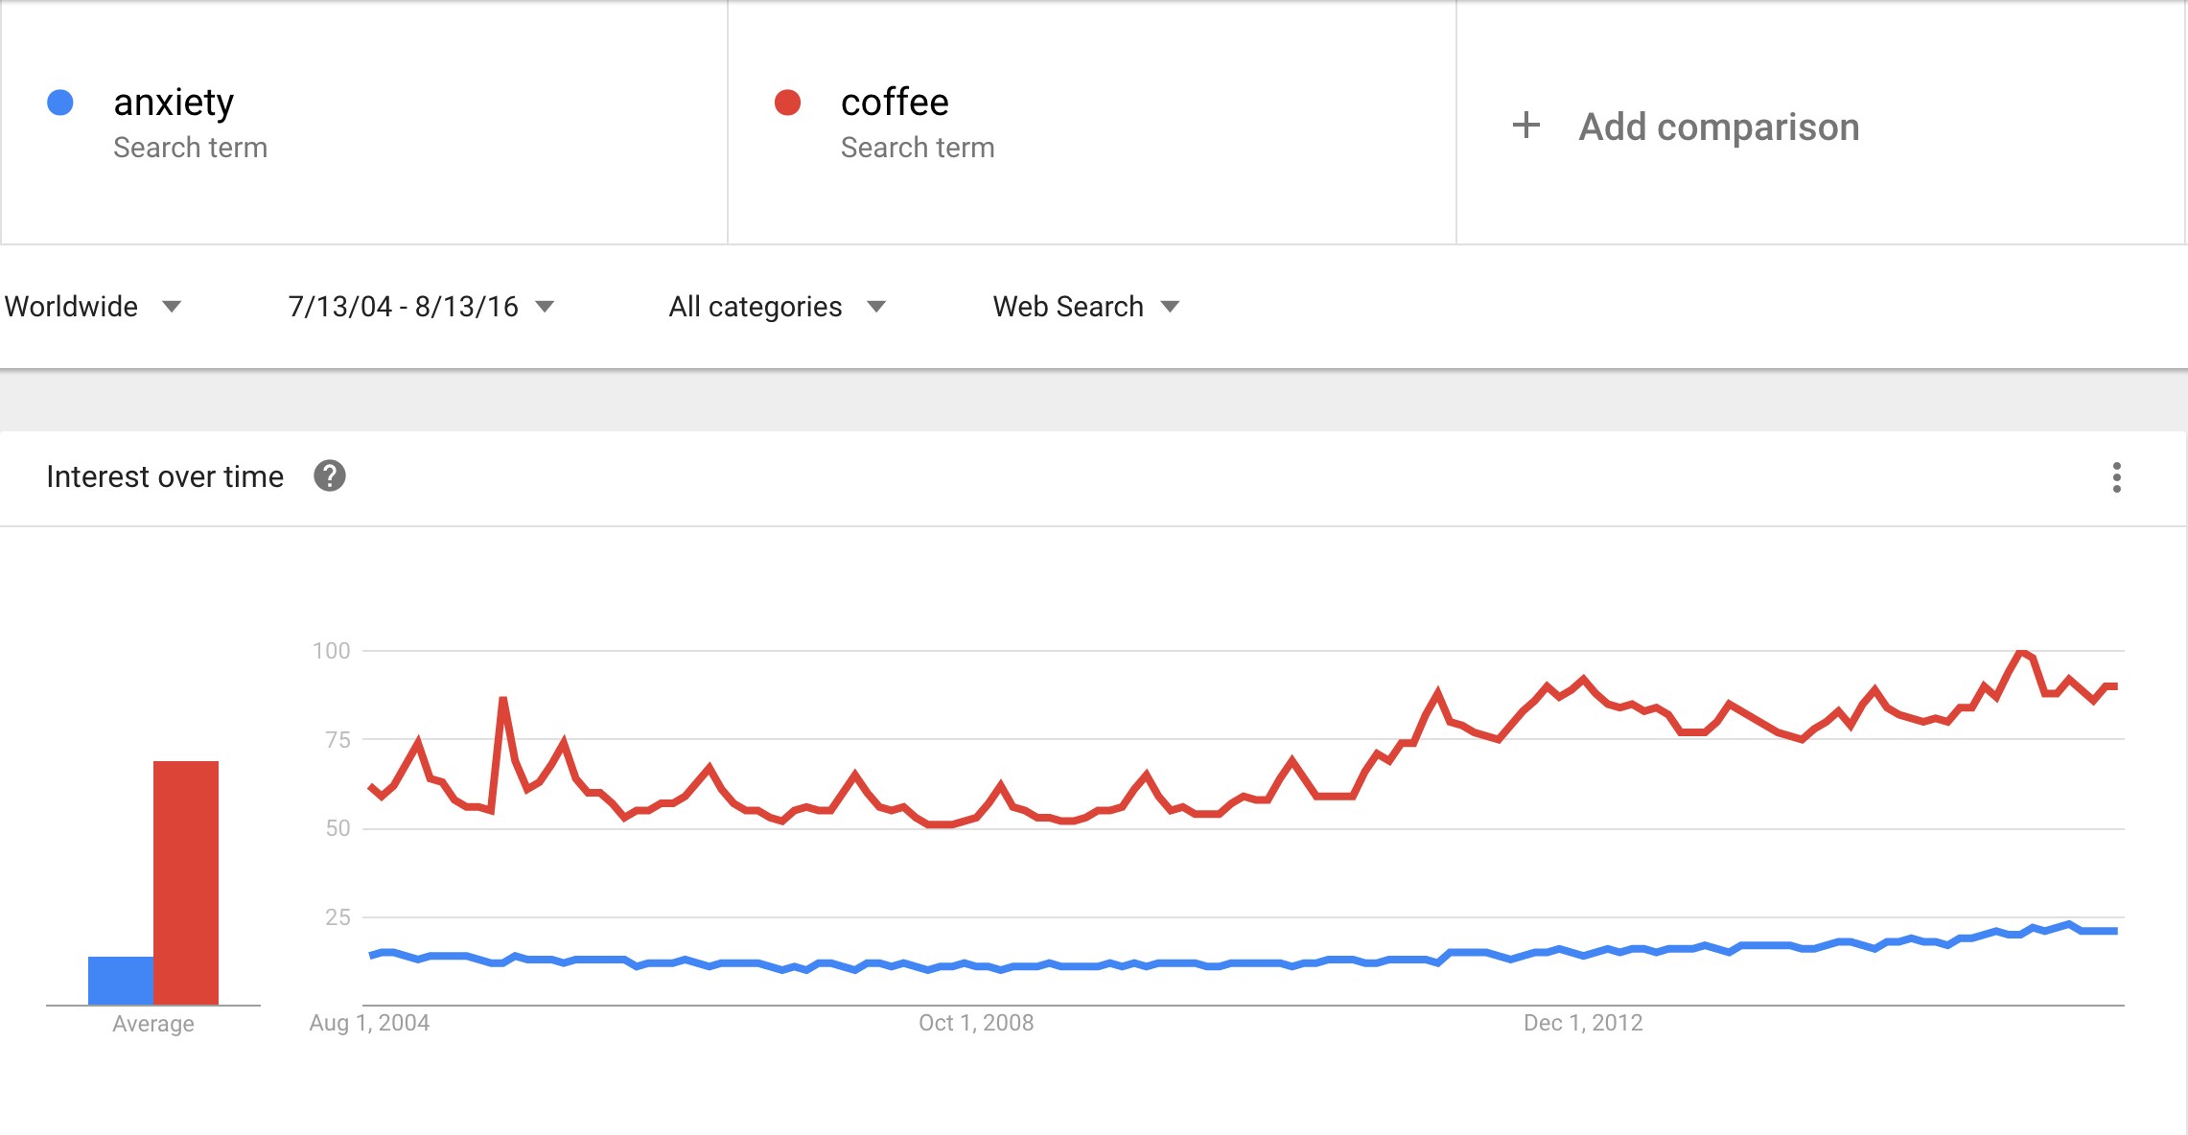Click the red coffee spike in 2005
The image size is (2188, 1135).
(503, 703)
